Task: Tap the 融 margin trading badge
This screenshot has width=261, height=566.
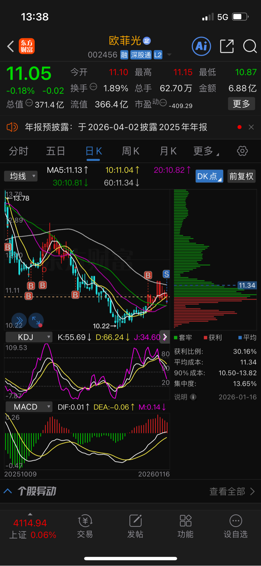Action: click(124, 55)
